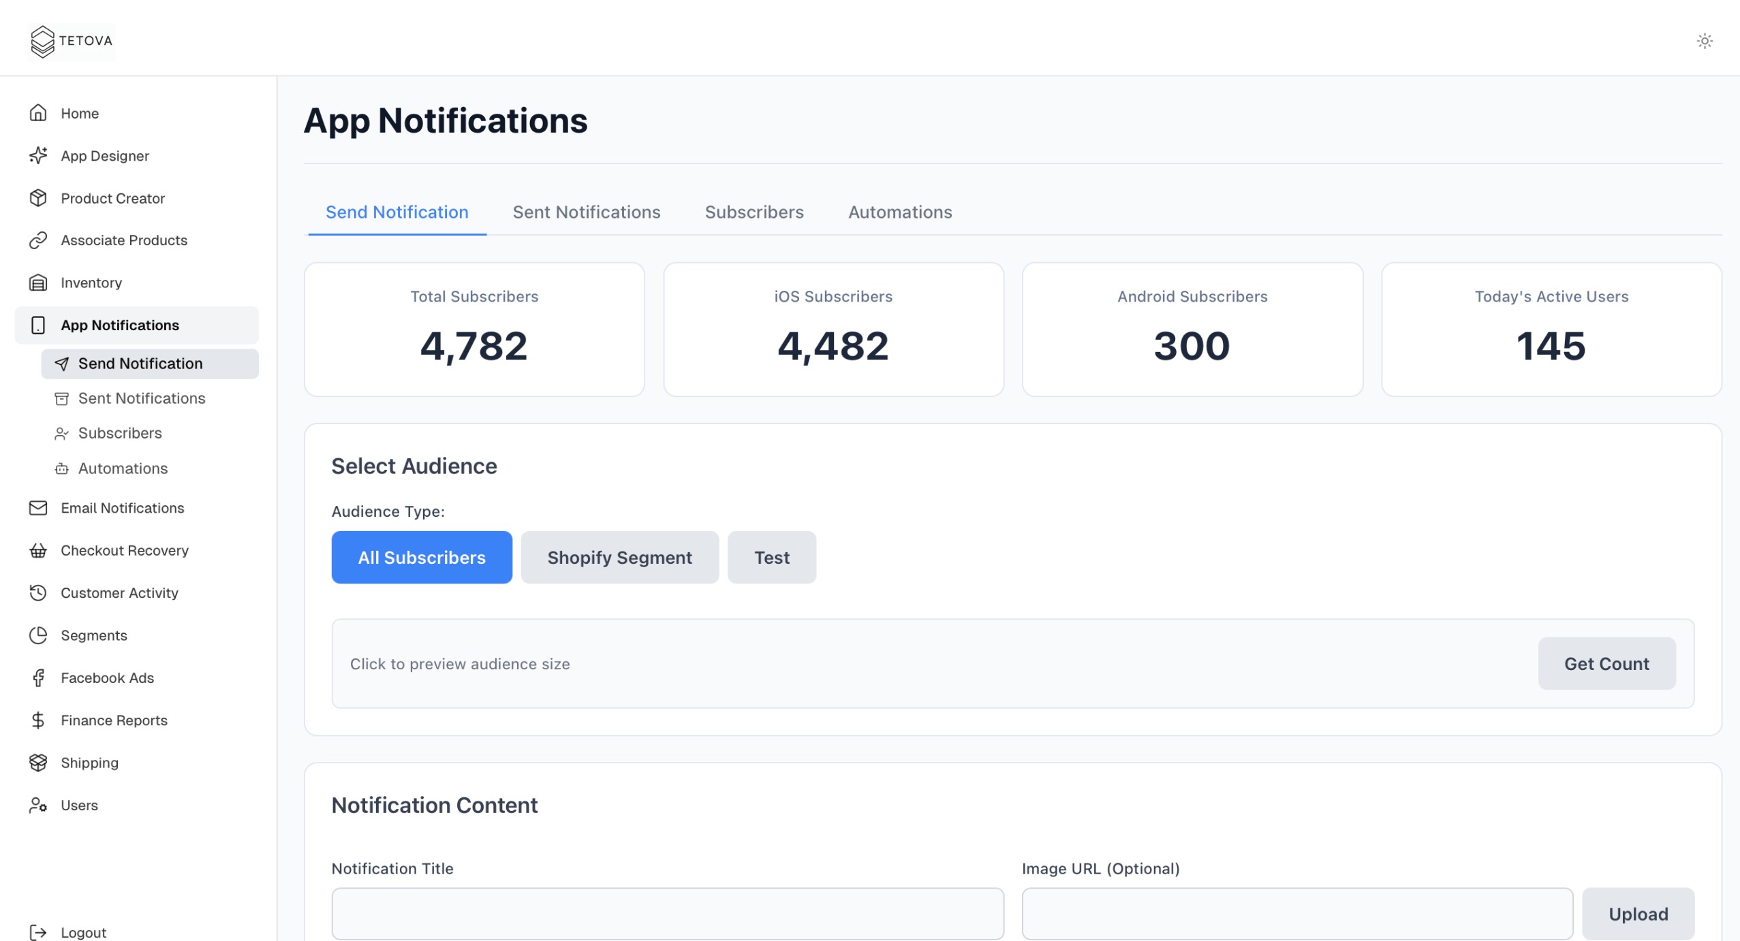Click the Get Count button
1740x941 pixels.
1606,663
